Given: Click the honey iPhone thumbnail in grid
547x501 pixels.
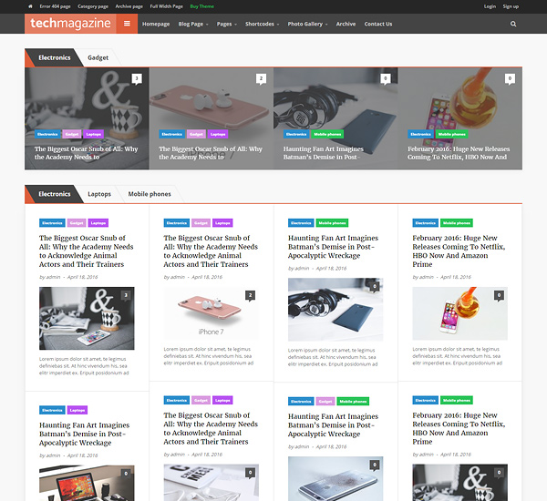Looking at the screenshot, I should [459, 313].
